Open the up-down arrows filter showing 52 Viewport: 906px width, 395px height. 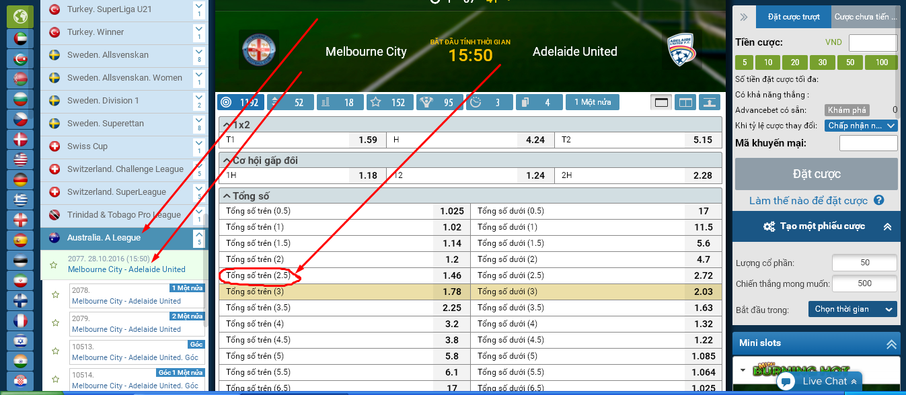click(x=290, y=102)
